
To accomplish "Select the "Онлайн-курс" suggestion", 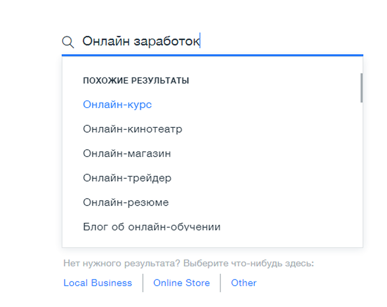I will click(x=117, y=105).
